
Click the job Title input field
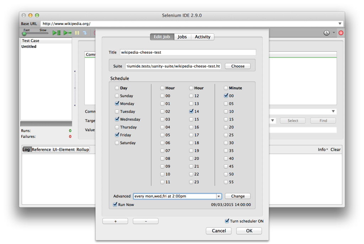188,53
